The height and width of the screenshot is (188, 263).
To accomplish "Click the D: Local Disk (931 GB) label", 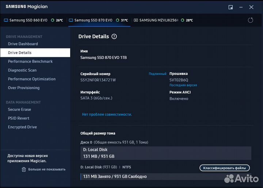I will coord(99,167).
